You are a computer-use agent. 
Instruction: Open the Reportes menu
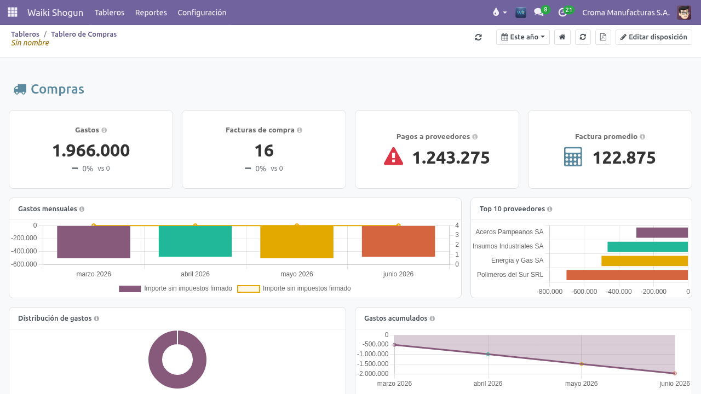pyautogui.click(x=151, y=13)
